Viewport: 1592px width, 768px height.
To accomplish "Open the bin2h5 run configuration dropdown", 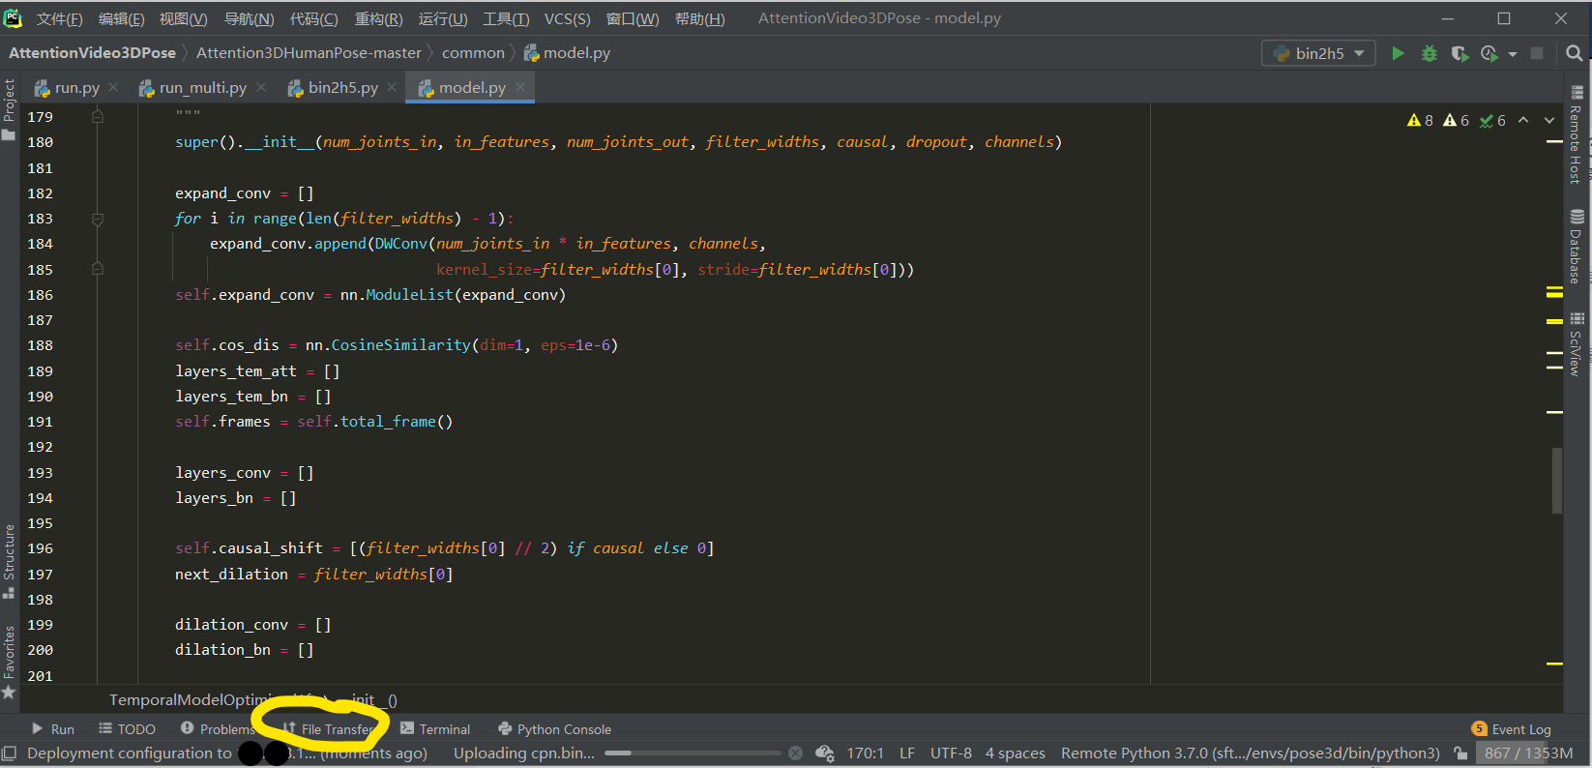I will click(1319, 53).
